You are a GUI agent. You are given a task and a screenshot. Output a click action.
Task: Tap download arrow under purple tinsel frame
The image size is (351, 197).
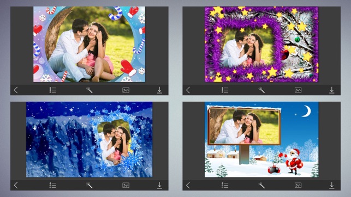(331, 90)
